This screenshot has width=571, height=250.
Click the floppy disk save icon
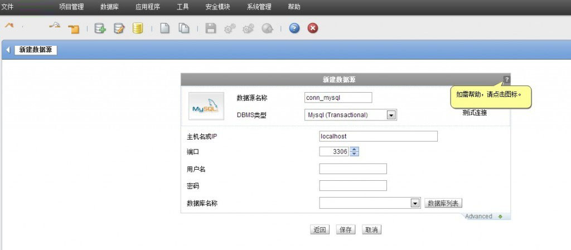click(x=210, y=28)
